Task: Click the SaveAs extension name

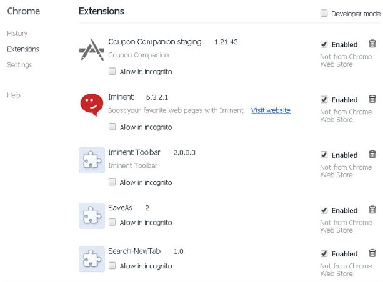Action: point(121,208)
